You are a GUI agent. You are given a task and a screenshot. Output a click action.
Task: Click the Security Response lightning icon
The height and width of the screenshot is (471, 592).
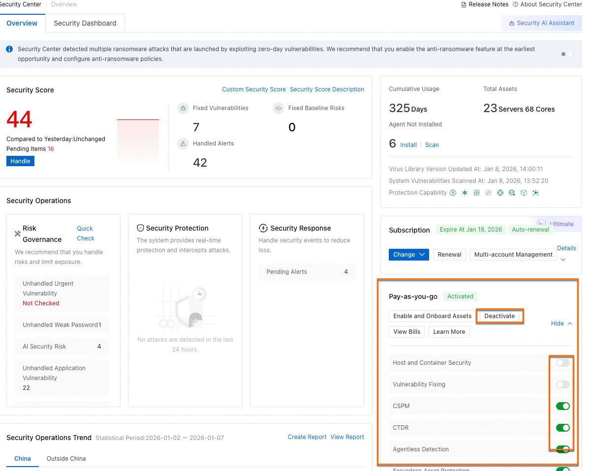[x=263, y=228]
